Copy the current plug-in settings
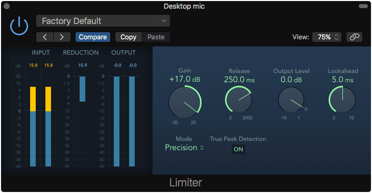372x193 pixels. coord(129,37)
